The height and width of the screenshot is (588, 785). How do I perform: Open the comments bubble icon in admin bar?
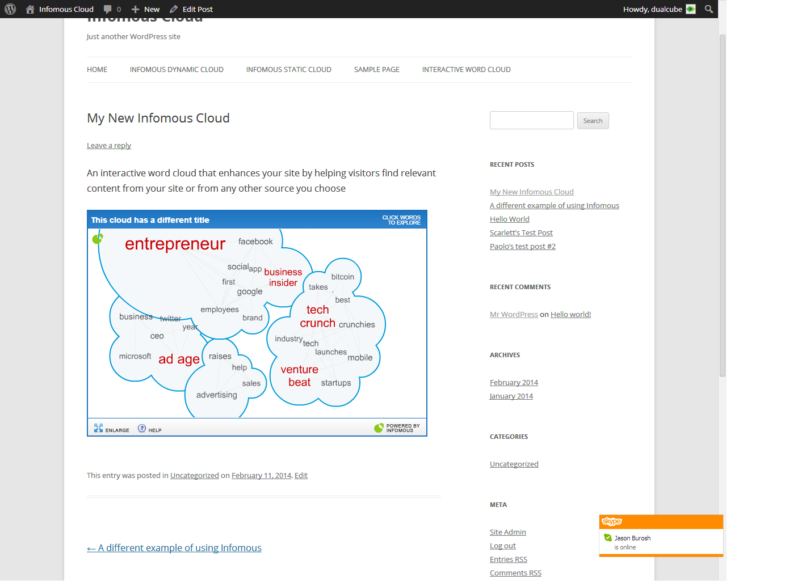click(108, 9)
